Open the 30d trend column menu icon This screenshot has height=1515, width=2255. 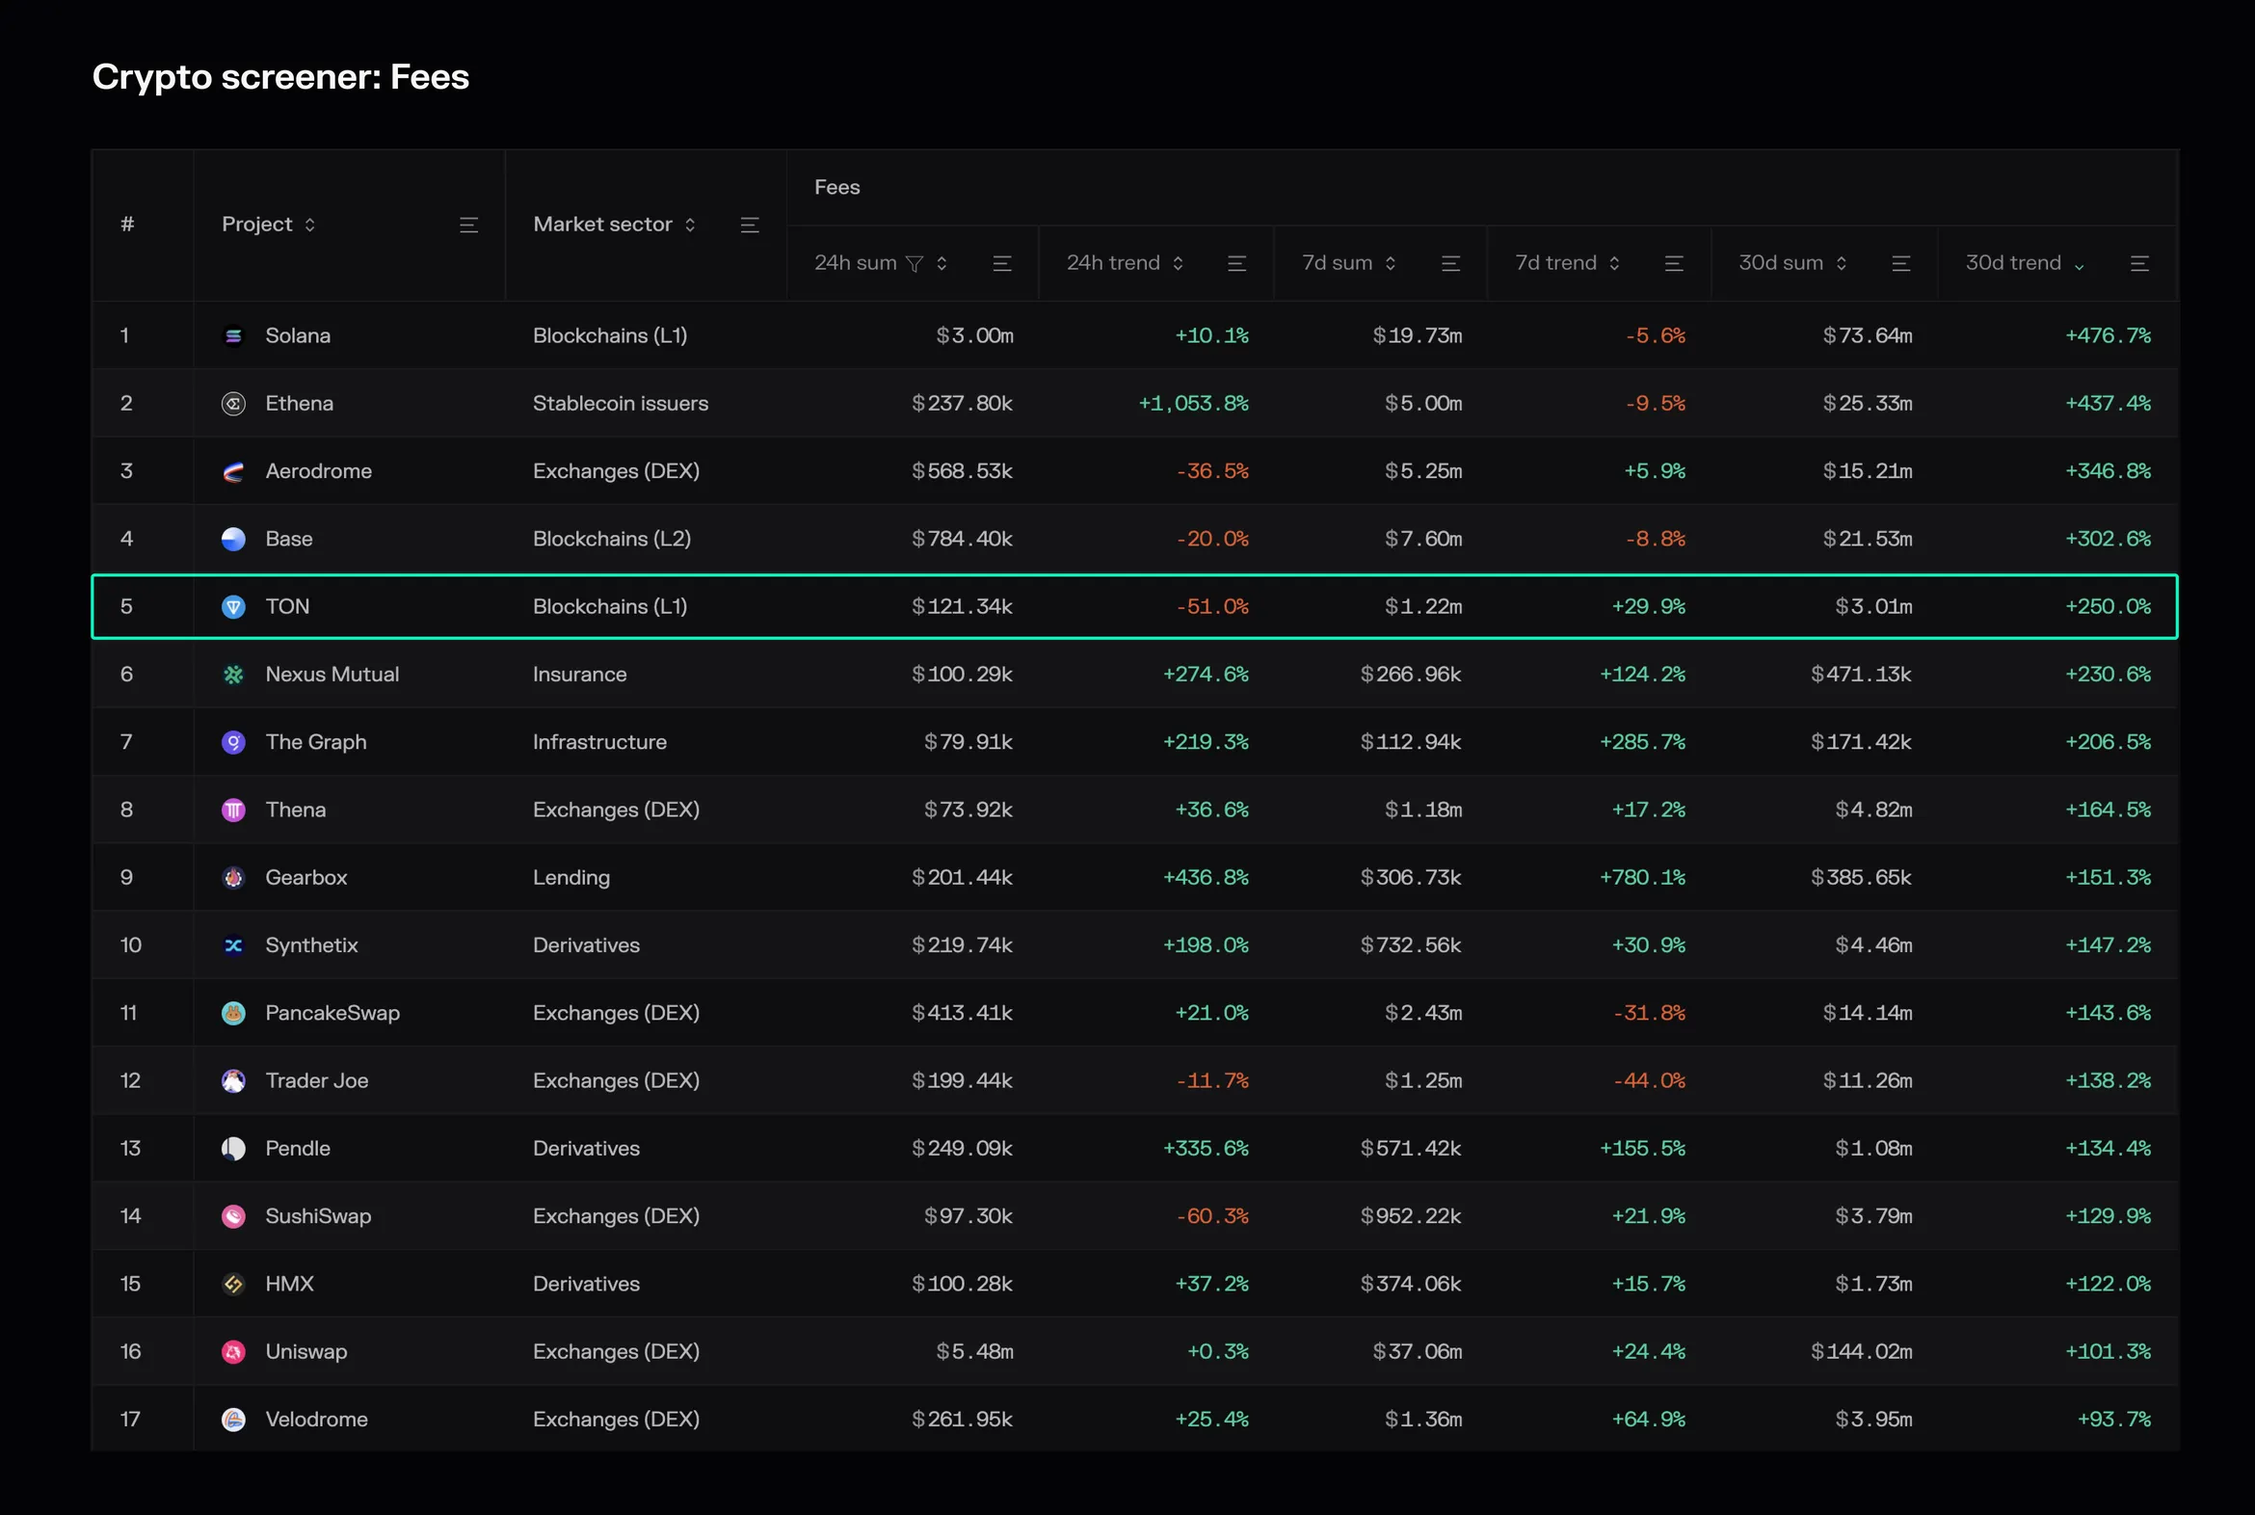pos(2139,264)
